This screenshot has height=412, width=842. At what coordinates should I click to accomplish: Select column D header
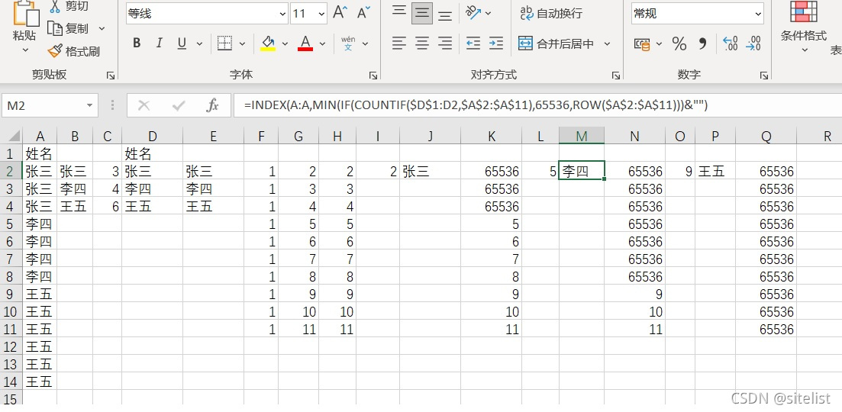(153, 137)
